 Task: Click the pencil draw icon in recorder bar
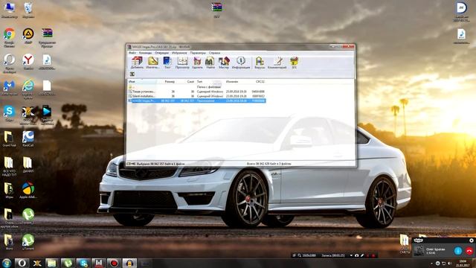[362, 255]
